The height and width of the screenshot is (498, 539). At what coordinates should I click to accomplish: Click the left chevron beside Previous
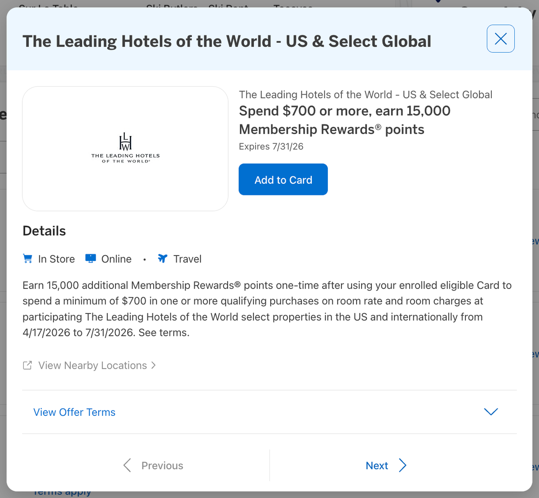point(127,466)
